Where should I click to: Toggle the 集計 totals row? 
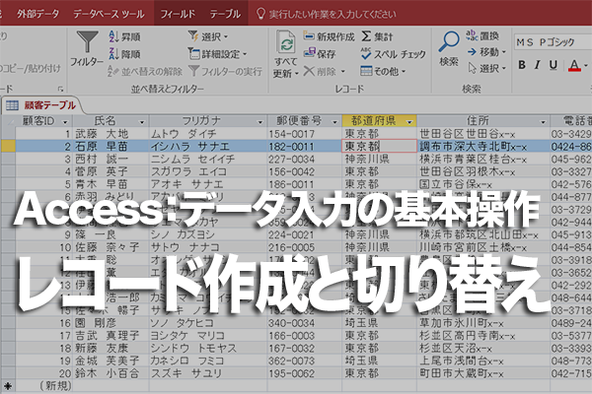[x=377, y=36]
